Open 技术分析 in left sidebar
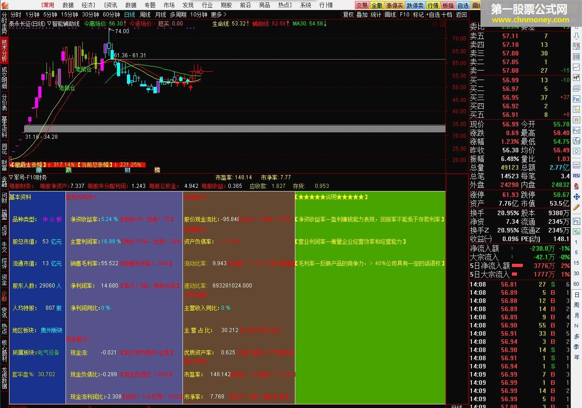This screenshot has width=582, height=408. coord(4,50)
